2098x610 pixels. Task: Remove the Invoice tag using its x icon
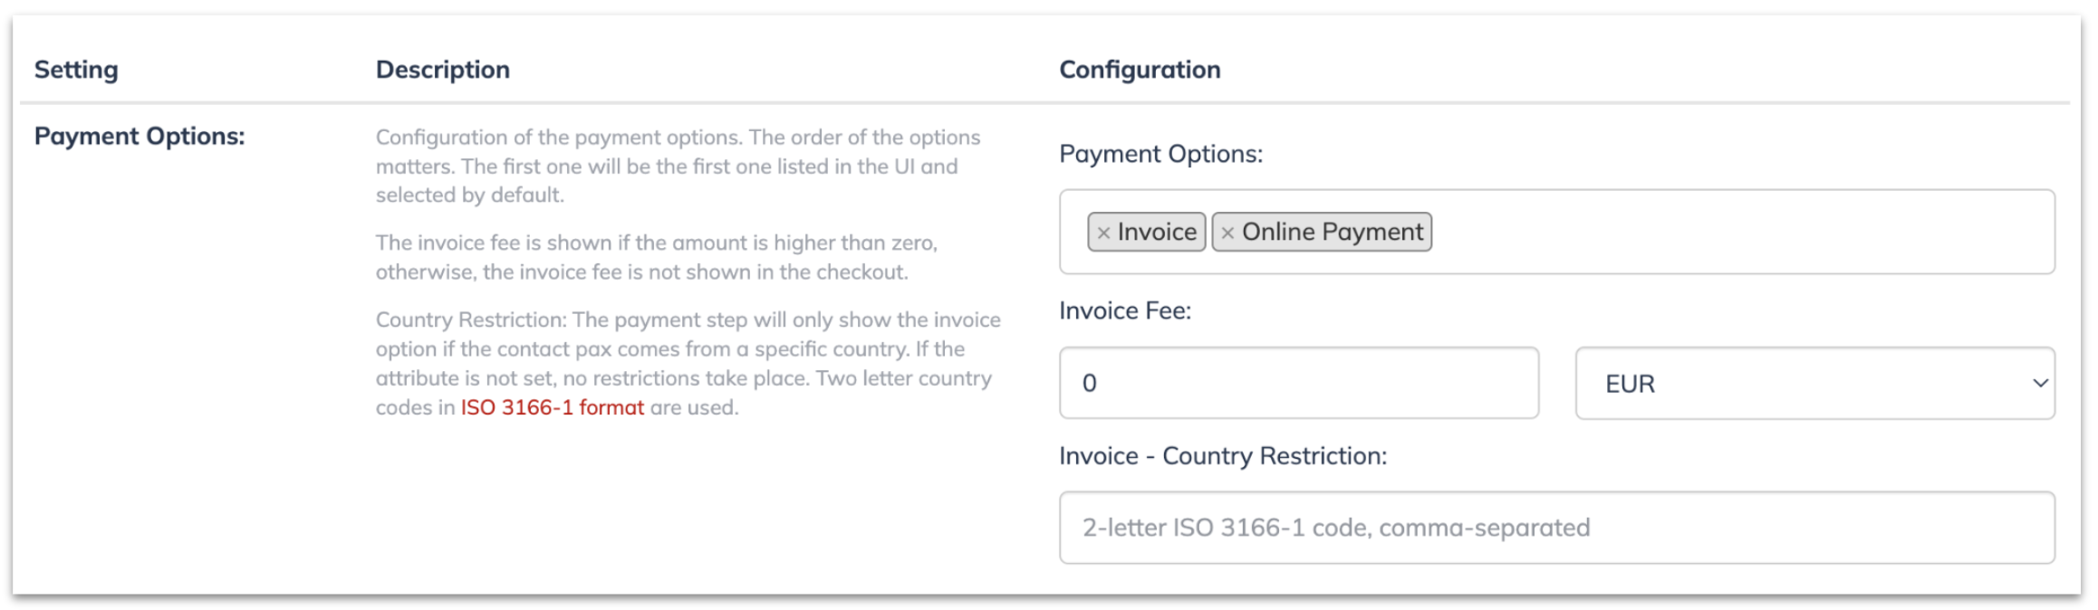(x=1103, y=234)
